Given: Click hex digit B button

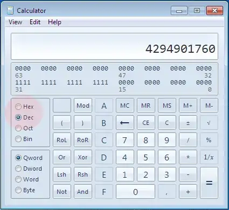Looking at the screenshot, I should 104,123.
